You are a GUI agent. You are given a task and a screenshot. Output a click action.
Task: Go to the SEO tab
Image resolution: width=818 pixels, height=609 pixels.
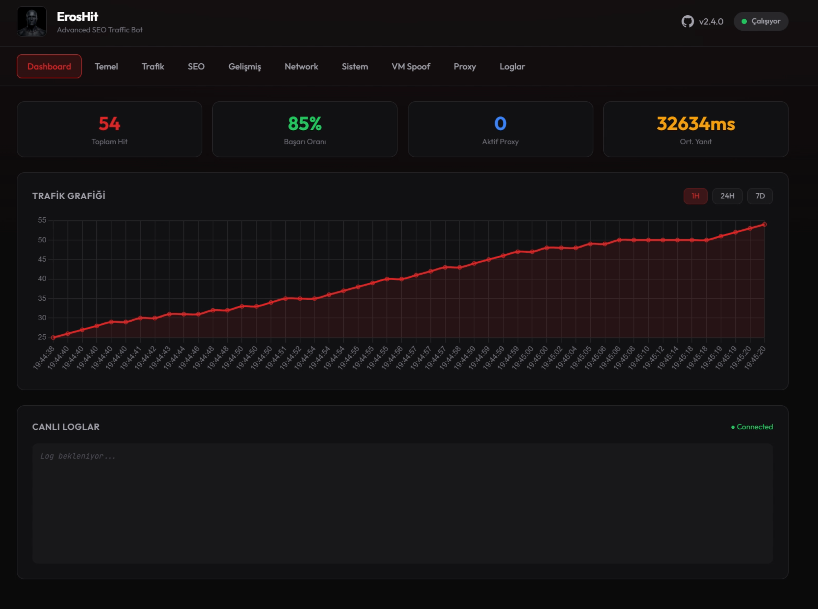point(196,67)
